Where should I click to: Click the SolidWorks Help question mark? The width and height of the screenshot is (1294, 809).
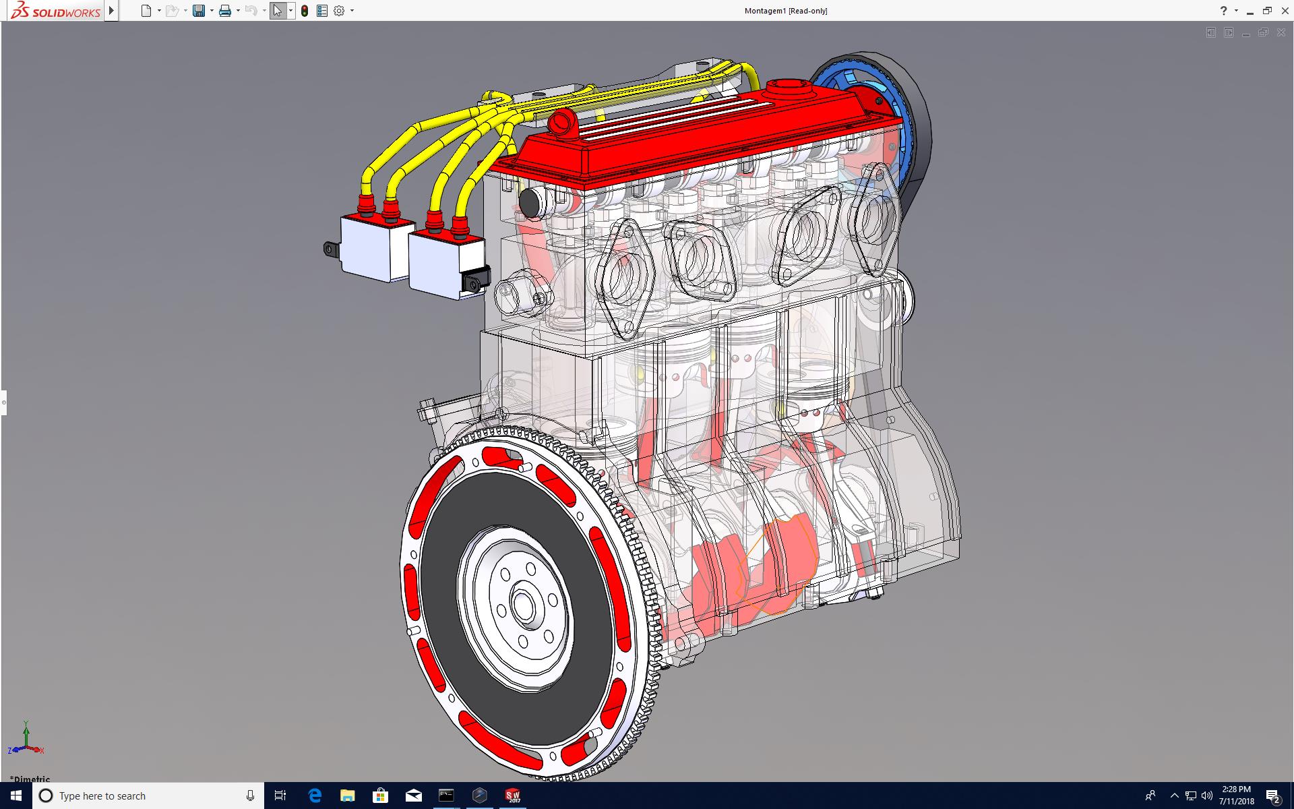click(1223, 11)
